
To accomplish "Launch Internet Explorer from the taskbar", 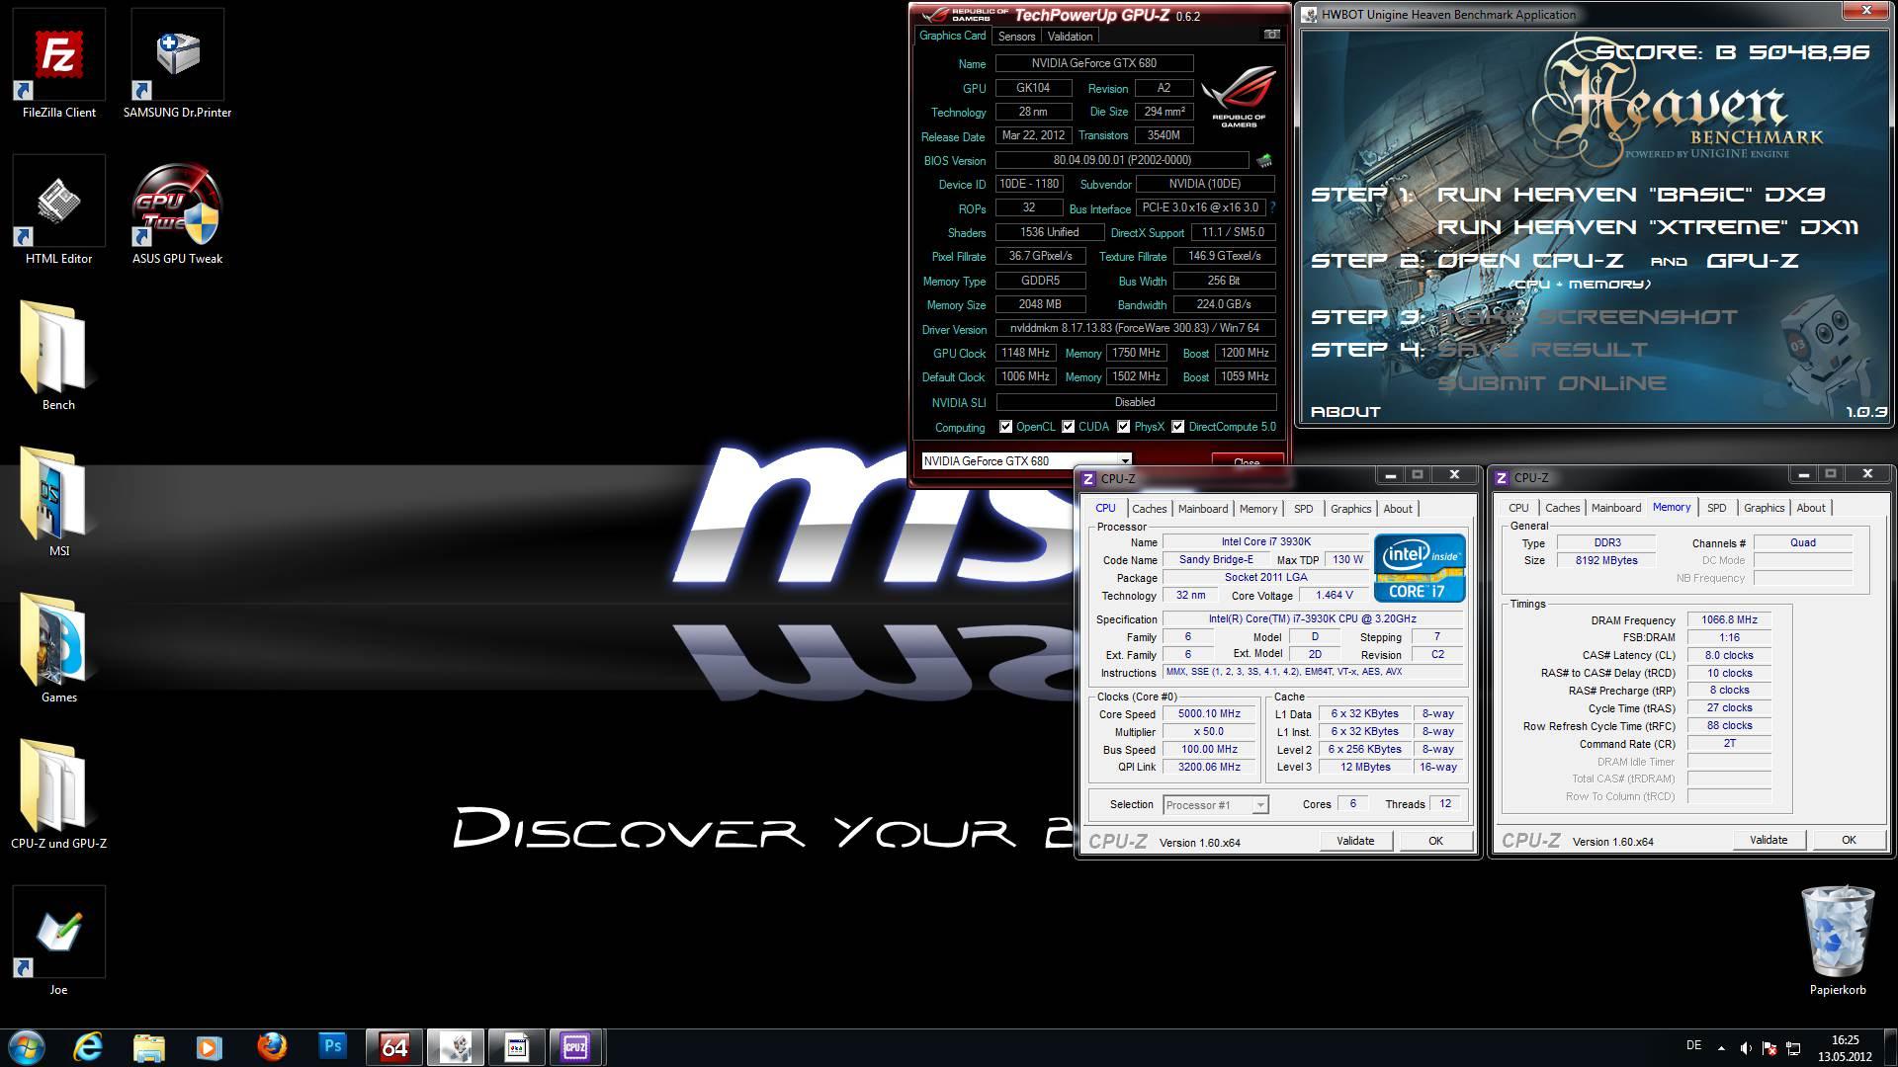I will click(88, 1047).
